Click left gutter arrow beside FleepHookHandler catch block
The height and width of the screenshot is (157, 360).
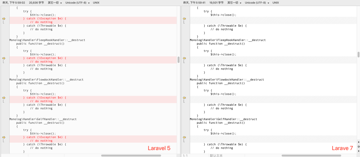4,58
